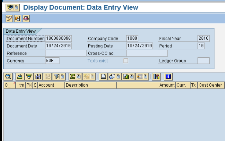The height and width of the screenshot is (141, 225).
Task: Click the Company Code field showing 1000
Action: click(x=132, y=39)
